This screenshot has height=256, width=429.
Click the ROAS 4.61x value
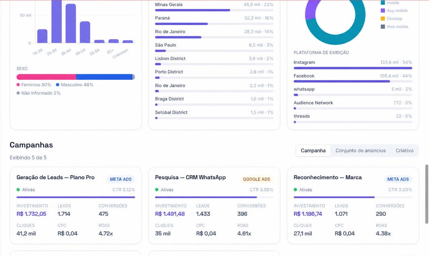click(244, 233)
